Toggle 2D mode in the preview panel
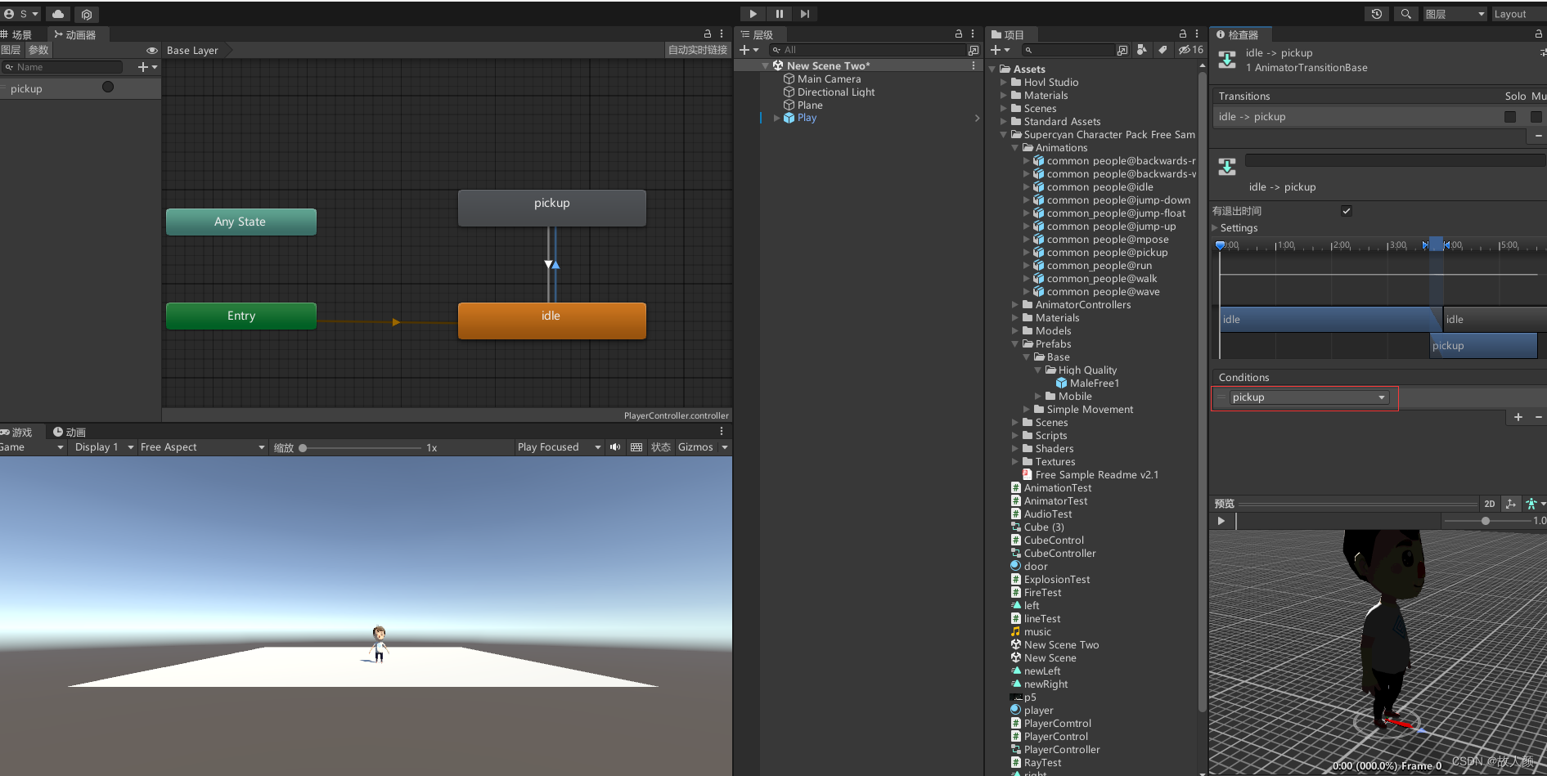This screenshot has width=1547, height=776. [1490, 504]
